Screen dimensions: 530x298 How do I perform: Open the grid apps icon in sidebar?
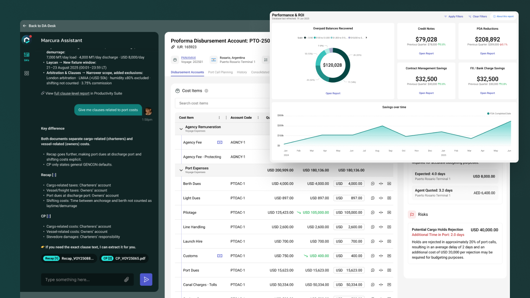pos(27,73)
